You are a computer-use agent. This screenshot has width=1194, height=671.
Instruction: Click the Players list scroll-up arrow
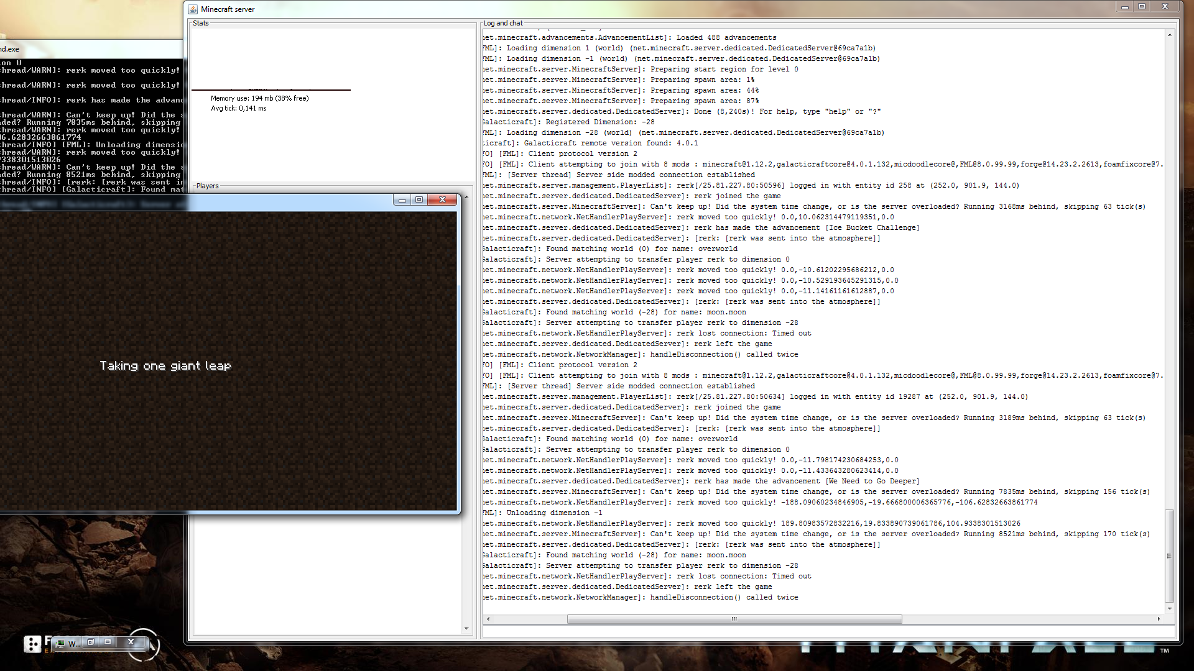(466, 196)
